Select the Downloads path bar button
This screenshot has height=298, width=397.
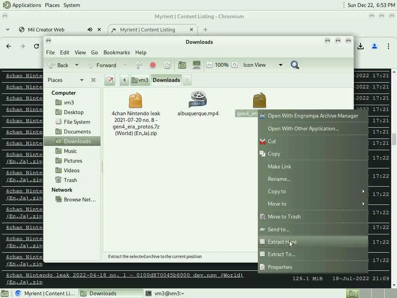tap(166, 80)
